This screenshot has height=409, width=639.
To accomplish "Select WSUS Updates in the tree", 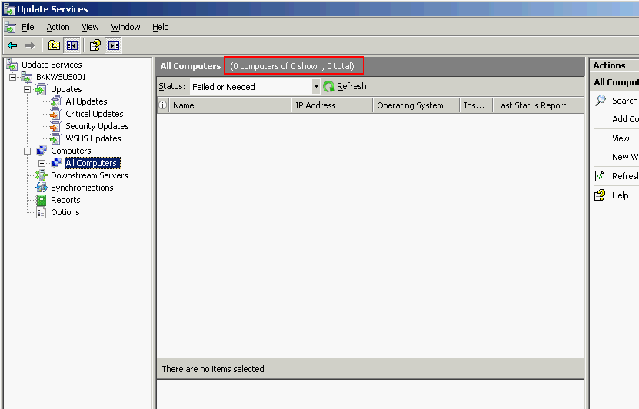I will click(93, 138).
